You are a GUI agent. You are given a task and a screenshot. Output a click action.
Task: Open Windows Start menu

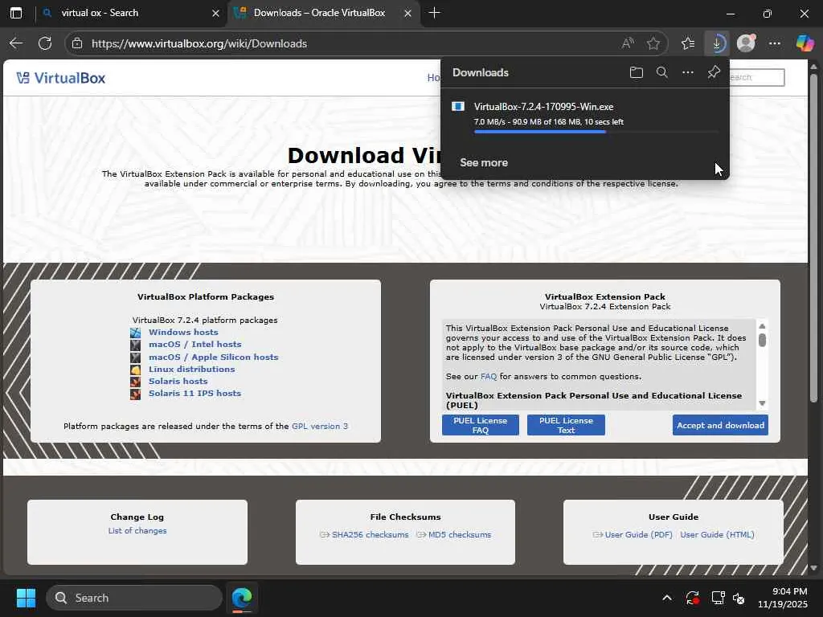tap(26, 598)
